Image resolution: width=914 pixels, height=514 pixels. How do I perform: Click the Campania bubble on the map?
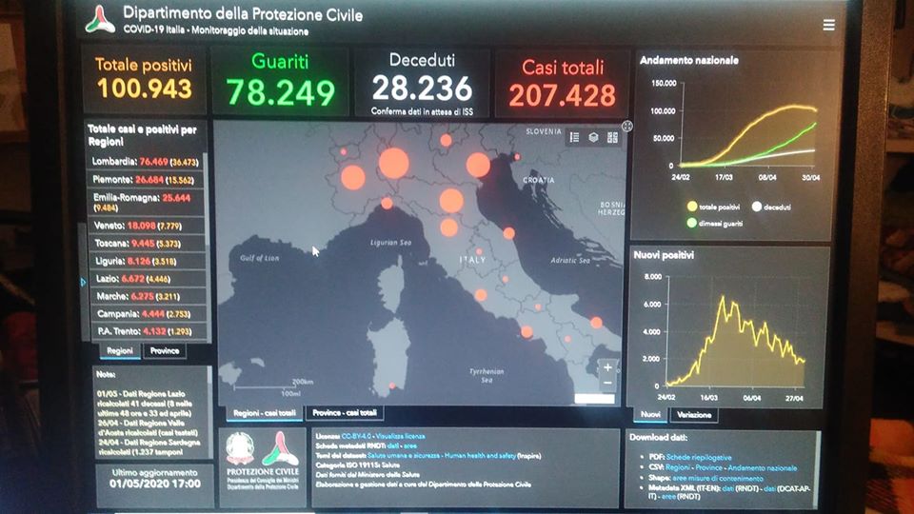pos(527,331)
